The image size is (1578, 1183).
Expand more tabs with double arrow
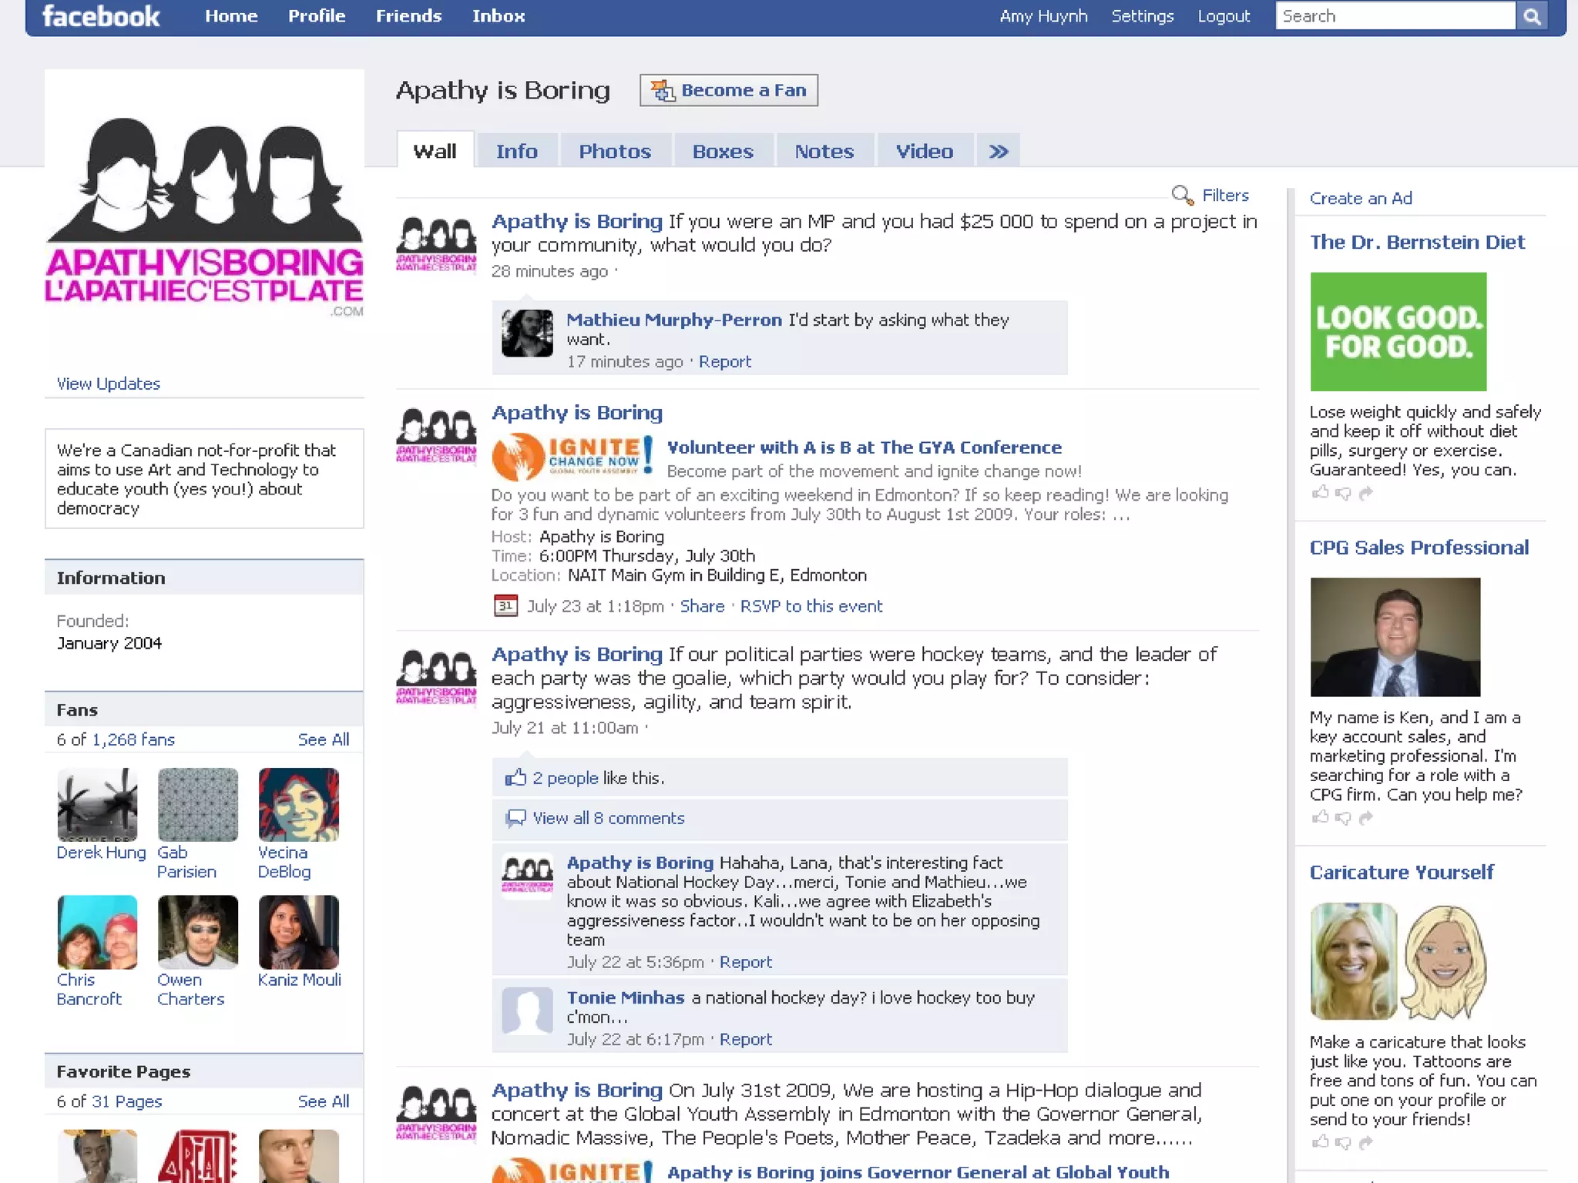tap(999, 151)
